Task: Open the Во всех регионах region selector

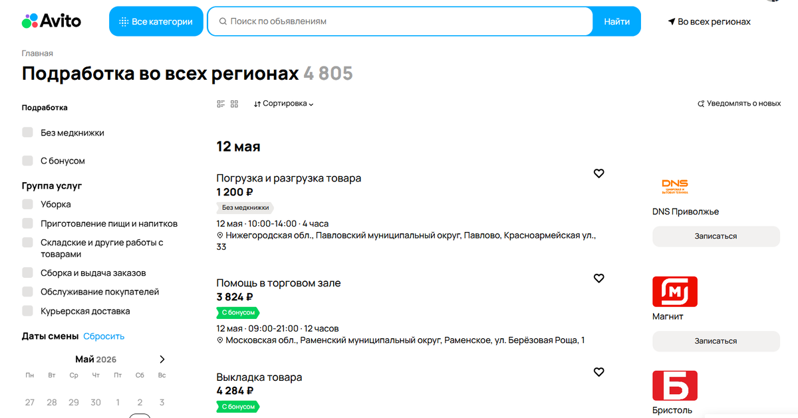Action: 709,22
